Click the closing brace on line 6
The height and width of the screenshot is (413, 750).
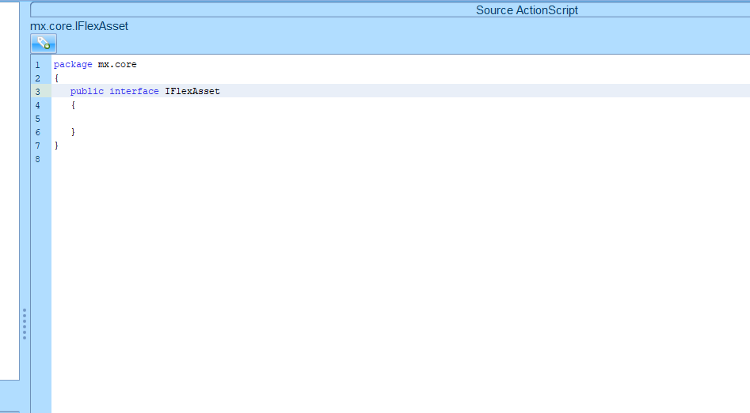73,131
